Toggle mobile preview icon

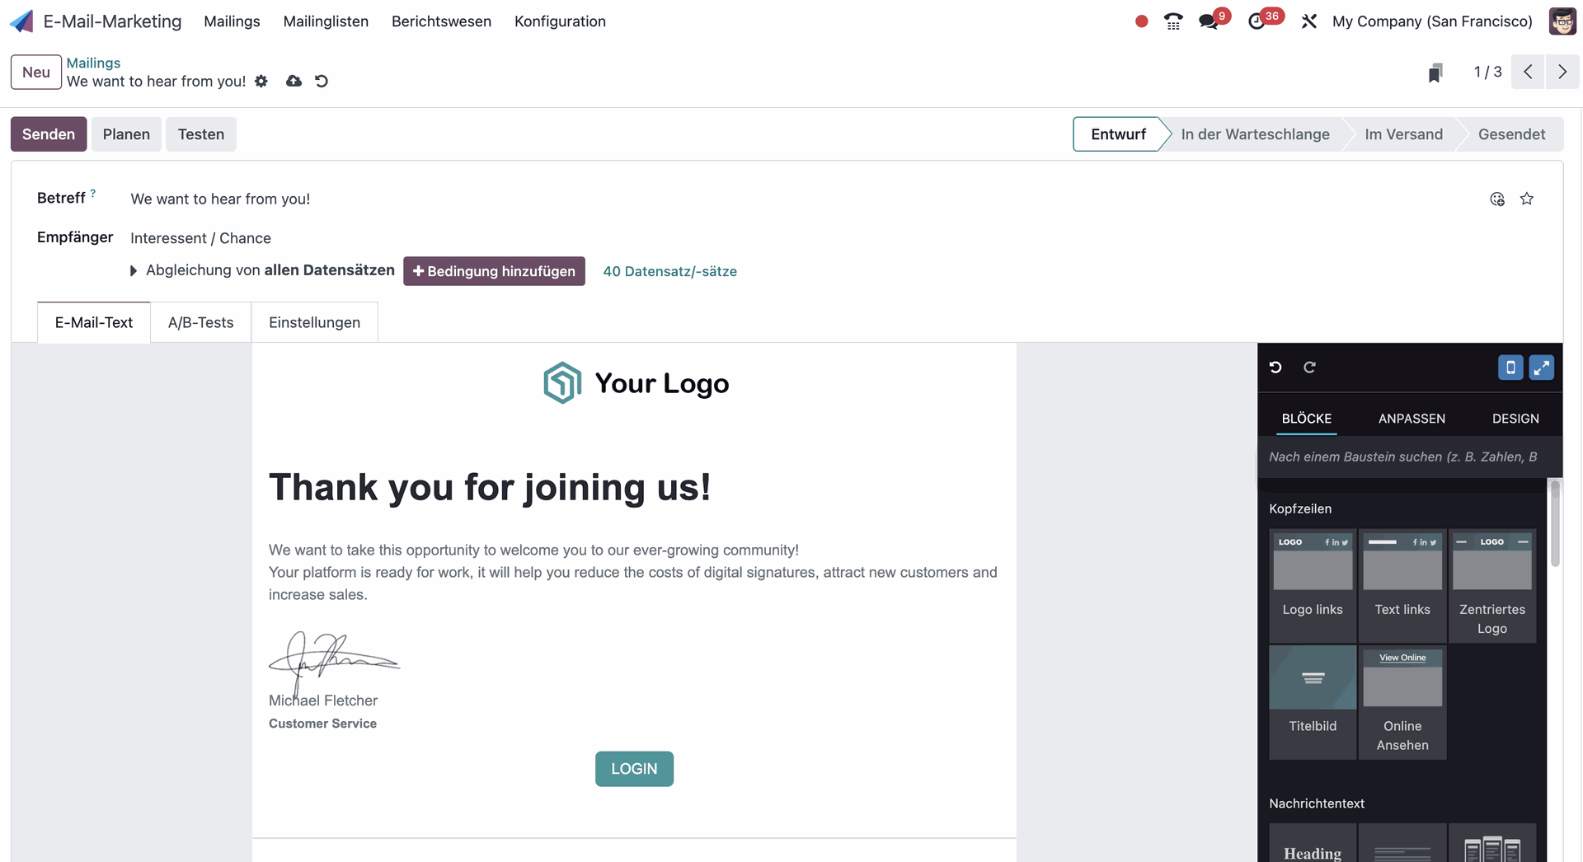[x=1510, y=368]
